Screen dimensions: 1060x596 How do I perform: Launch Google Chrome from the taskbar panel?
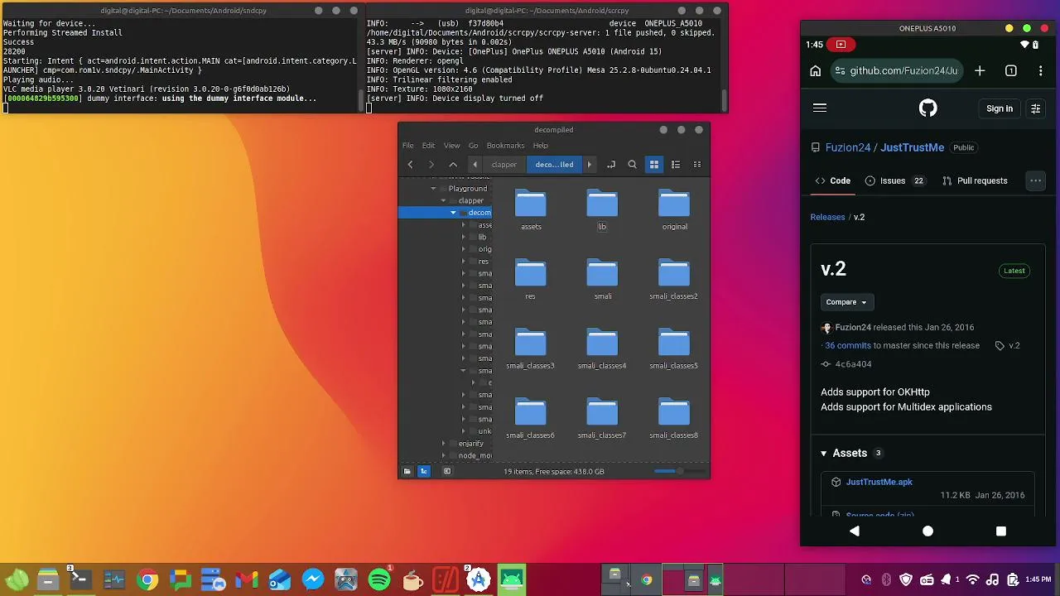point(147,580)
